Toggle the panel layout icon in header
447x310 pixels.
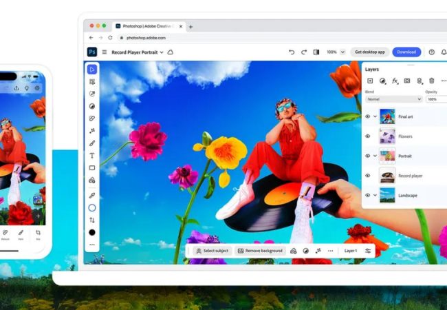pos(316,52)
